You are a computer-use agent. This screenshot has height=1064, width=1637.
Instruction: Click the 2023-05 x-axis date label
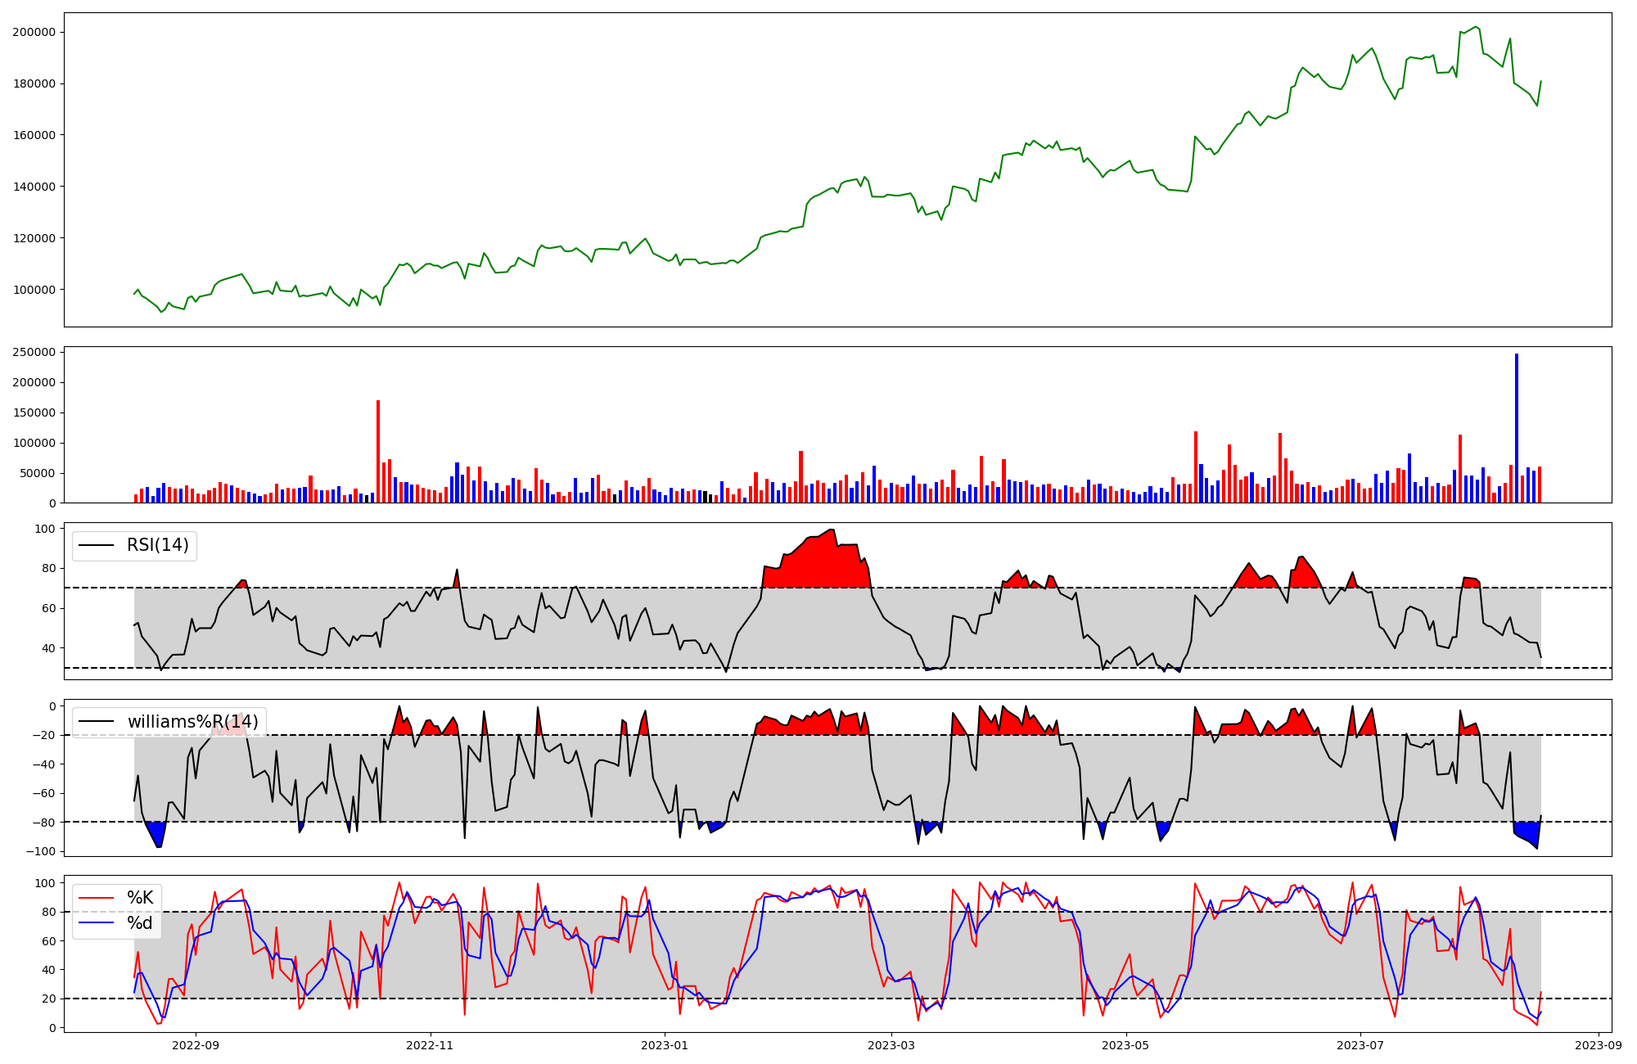(x=1125, y=1045)
